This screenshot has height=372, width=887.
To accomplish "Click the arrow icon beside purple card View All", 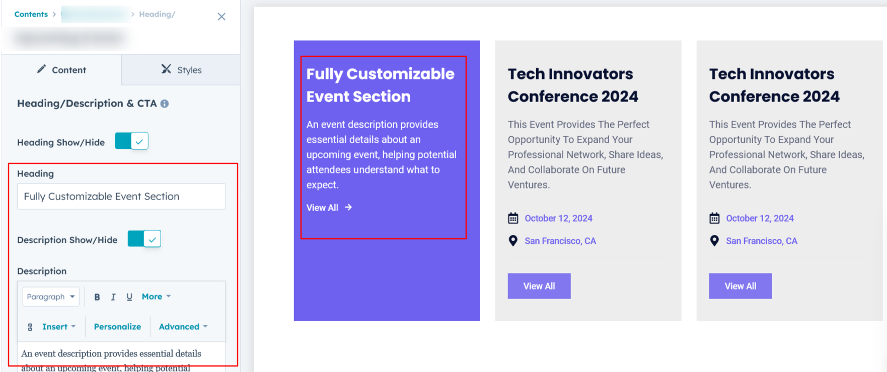I will [x=348, y=207].
